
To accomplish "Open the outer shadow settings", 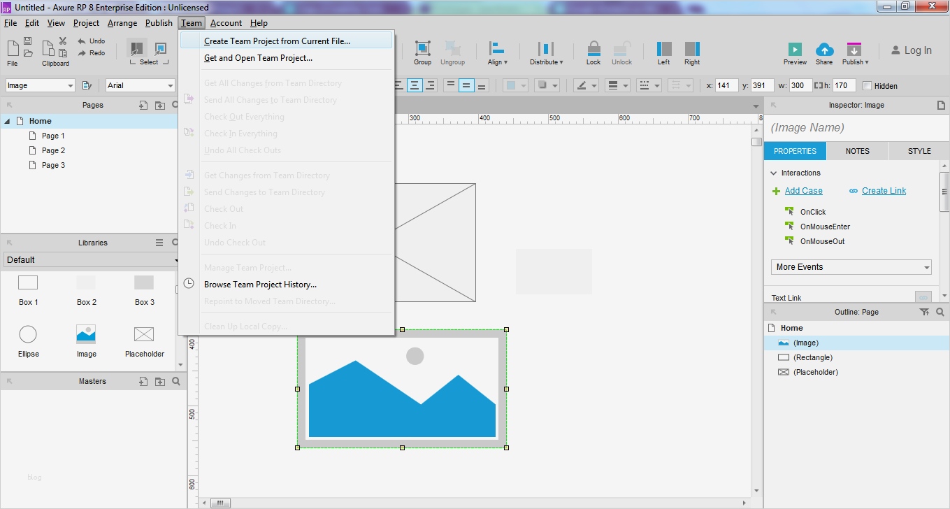I will [547, 85].
